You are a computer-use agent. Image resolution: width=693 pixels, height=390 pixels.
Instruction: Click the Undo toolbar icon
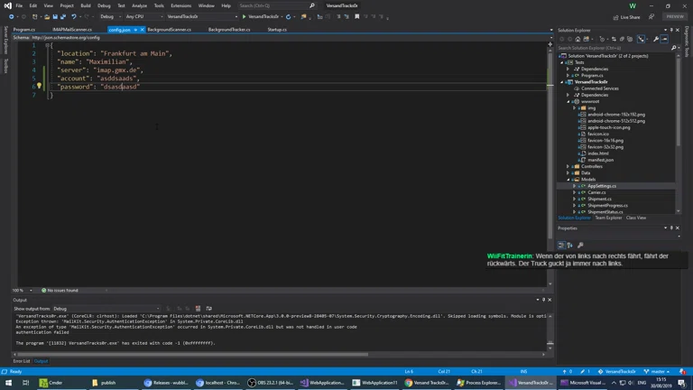(x=74, y=17)
